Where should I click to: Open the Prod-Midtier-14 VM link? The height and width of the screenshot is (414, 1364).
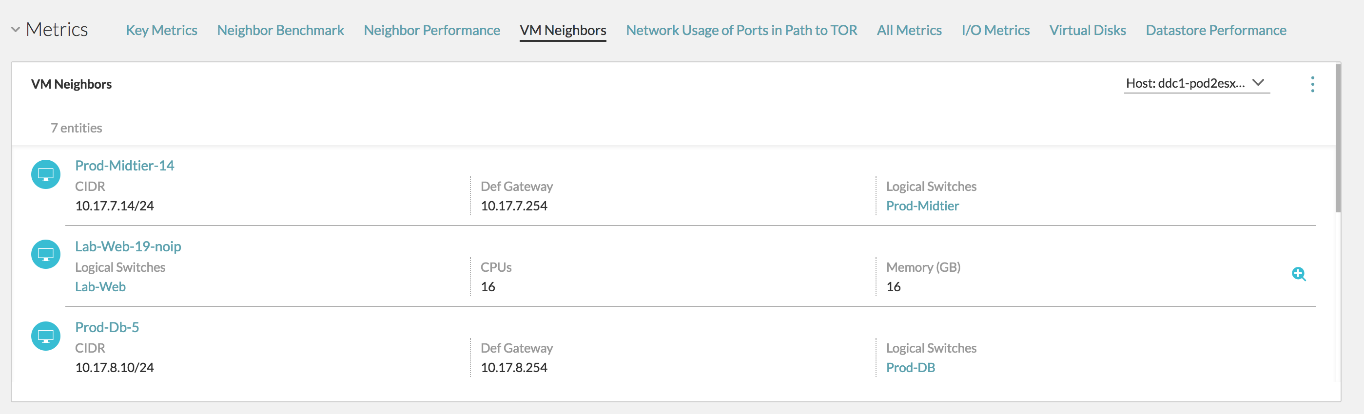pyautogui.click(x=124, y=166)
